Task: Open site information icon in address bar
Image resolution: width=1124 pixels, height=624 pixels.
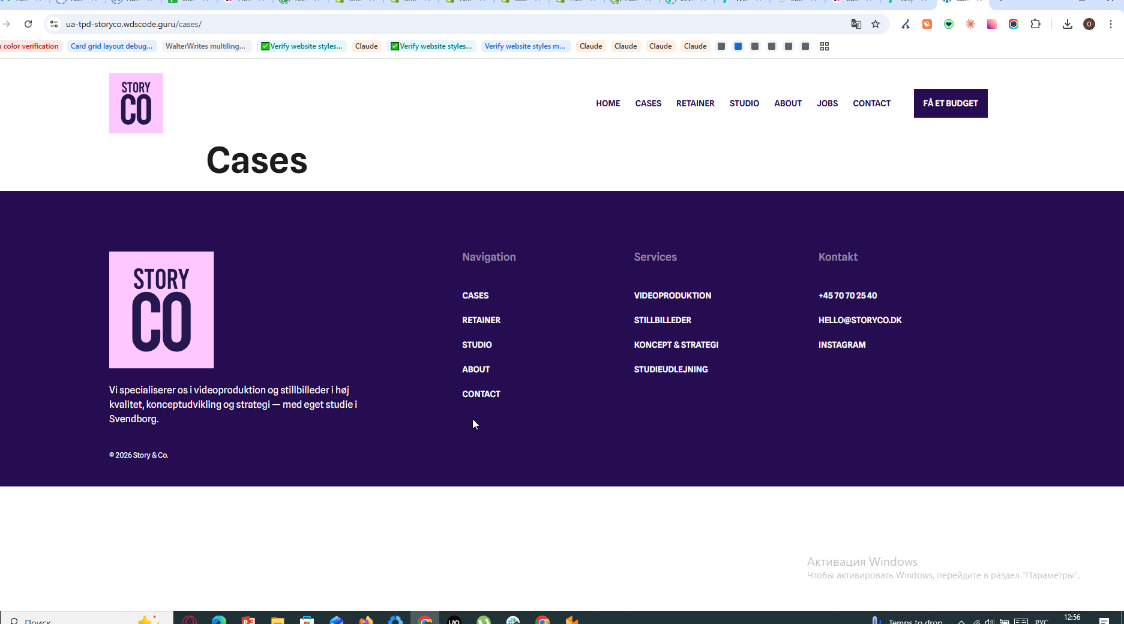Action: point(54,24)
